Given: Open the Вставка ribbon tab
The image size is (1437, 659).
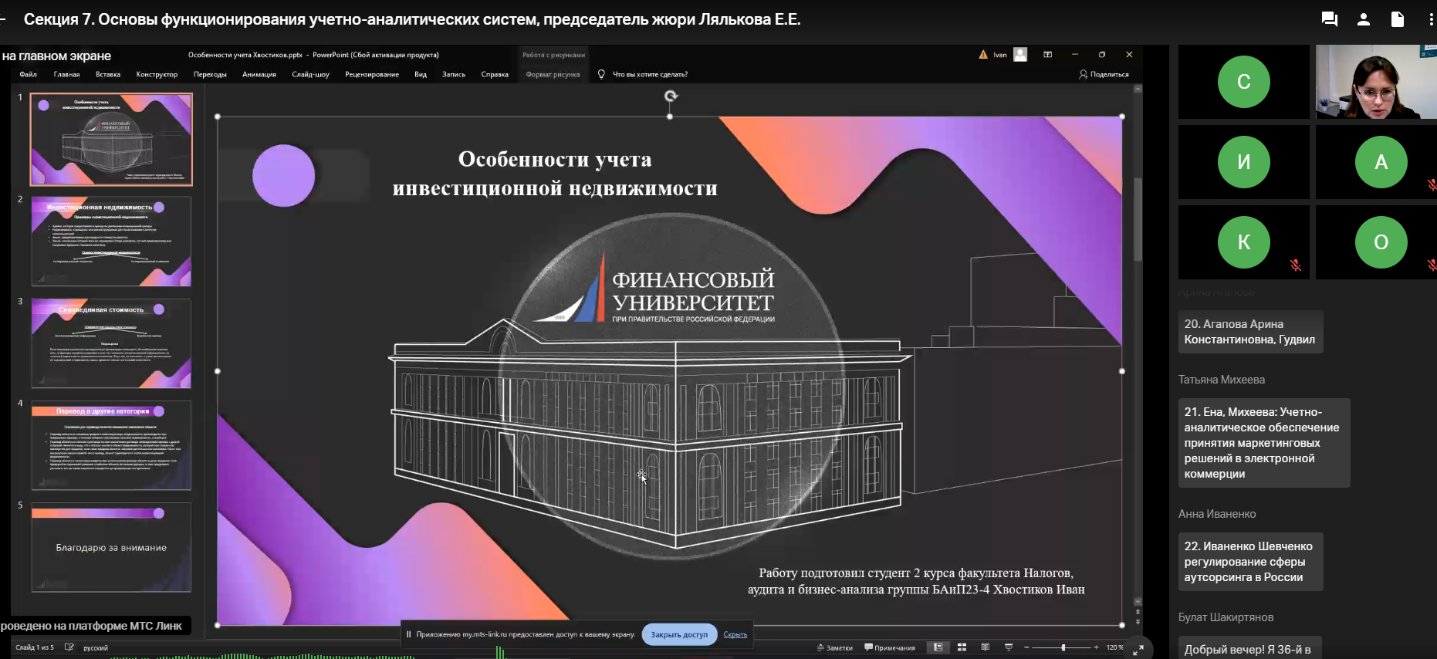Looking at the screenshot, I should pos(108,75).
